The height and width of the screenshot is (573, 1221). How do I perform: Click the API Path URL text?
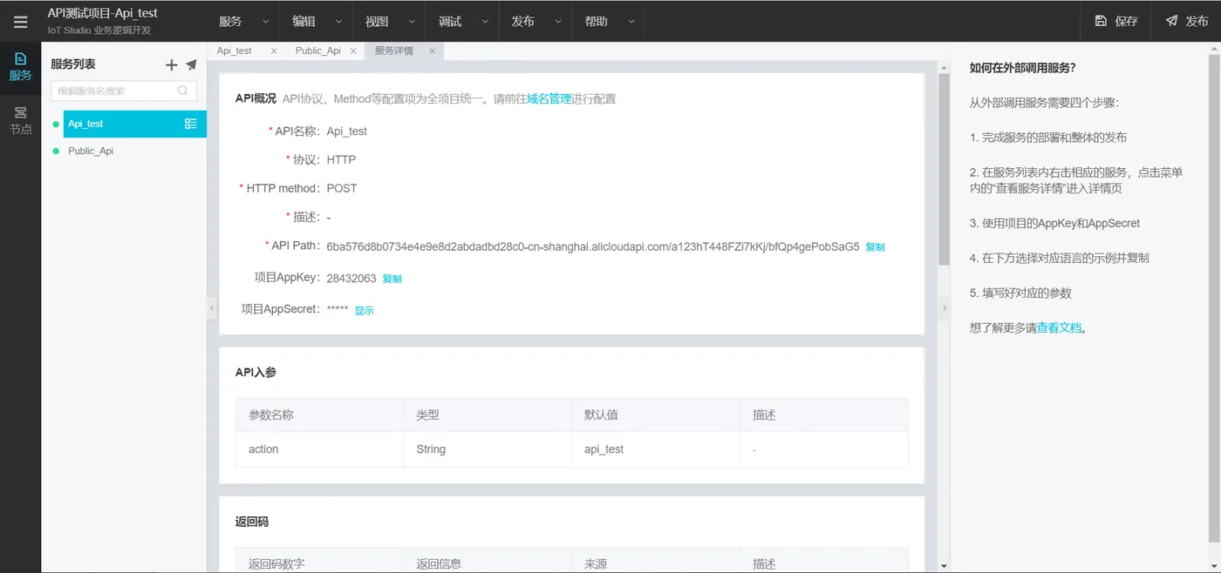click(593, 246)
